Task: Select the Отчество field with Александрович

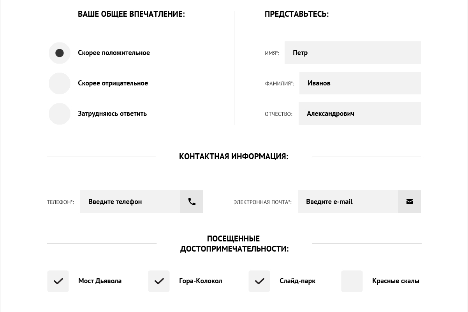Action: click(x=360, y=113)
